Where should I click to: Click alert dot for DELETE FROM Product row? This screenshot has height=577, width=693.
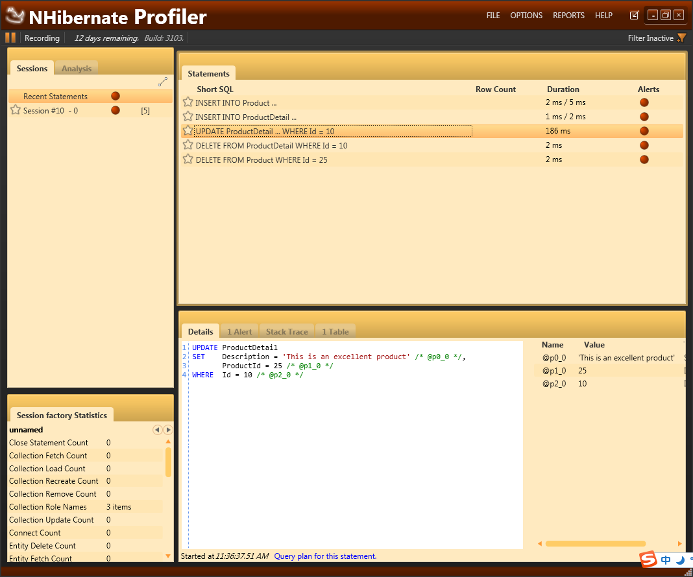[644, 159]
